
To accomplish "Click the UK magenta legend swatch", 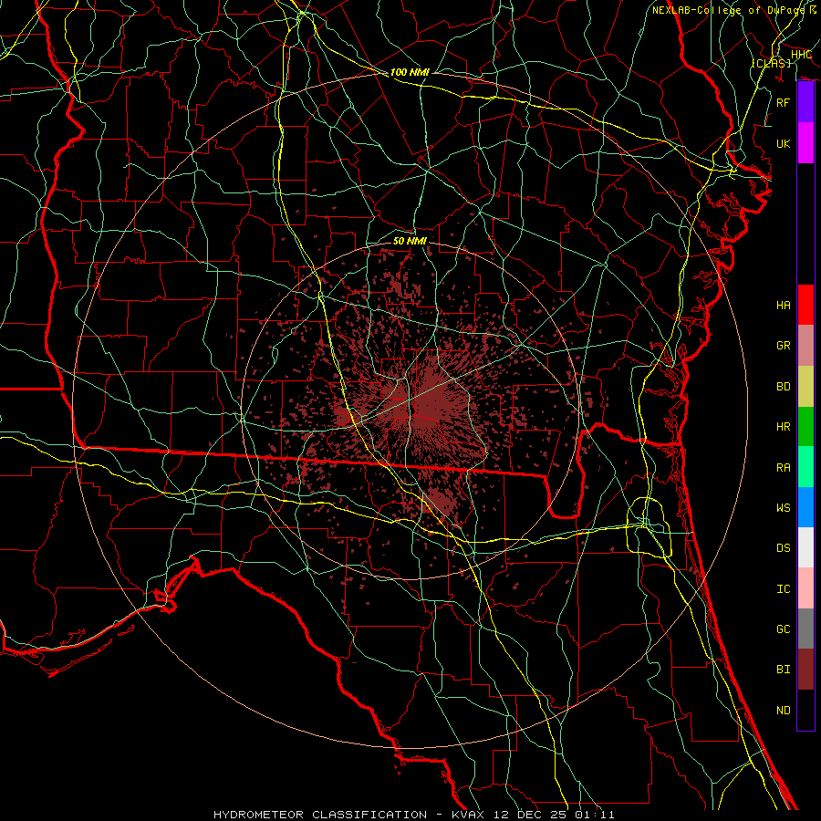I will pos(805,143).
